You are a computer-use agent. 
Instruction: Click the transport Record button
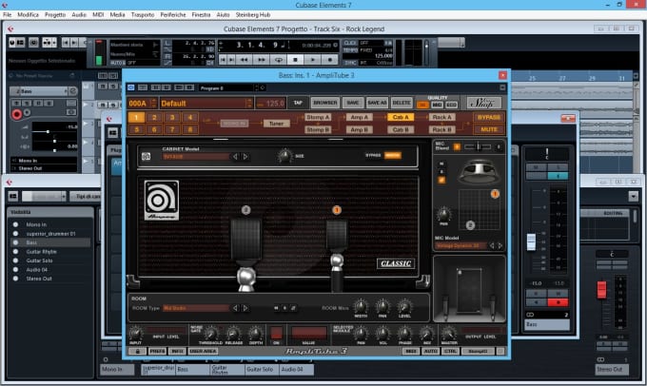pyautogui.click(x=330, y=60)
